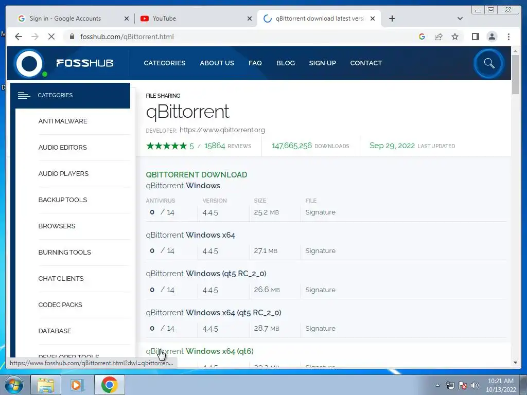This screenshot has height=395, width=527.
Task: Open BACKUP TOOLS category
Action: pyautogui.click(x=63, y=200)
